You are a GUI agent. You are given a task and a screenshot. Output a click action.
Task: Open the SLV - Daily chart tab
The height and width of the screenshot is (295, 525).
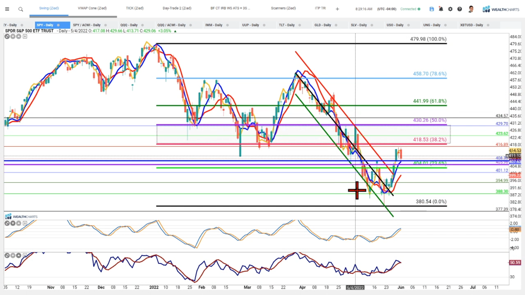coord(359,25)
